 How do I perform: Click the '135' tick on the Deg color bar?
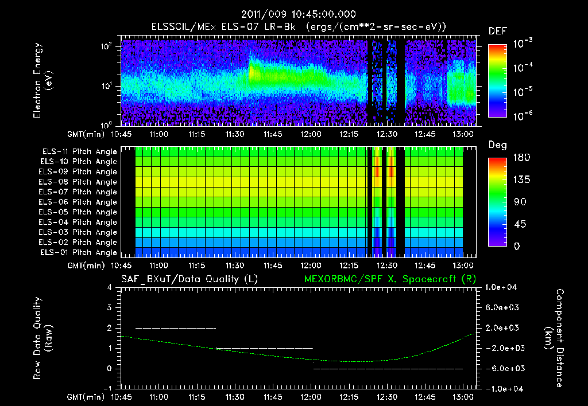(x=521, y=180)
